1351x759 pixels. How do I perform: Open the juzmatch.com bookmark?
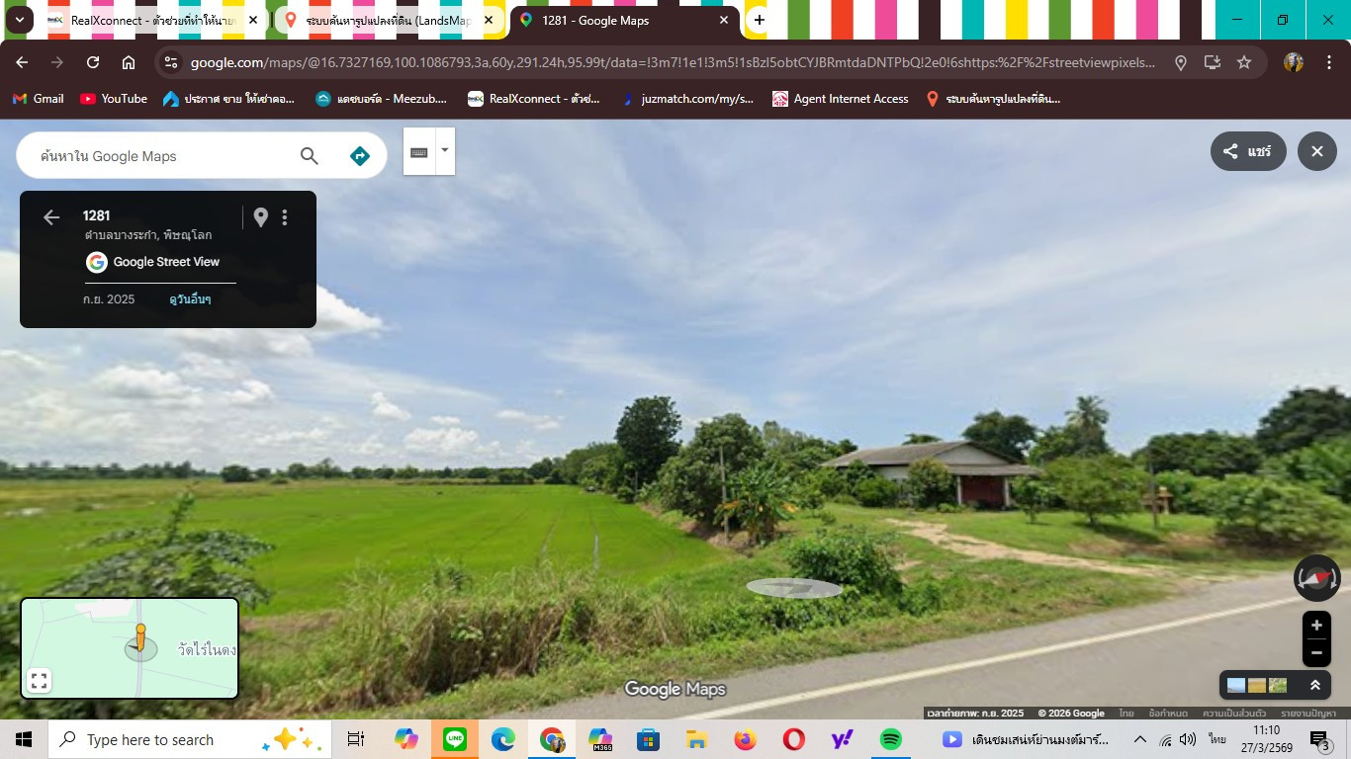tap(687, 99)
